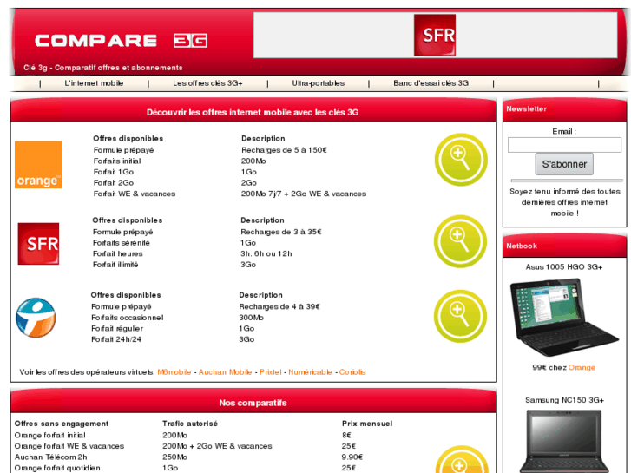This screenshot has width=631, height=473.
Task: Click Recharges de 4 à 39€ description
Action: click(x=279, y=306)
